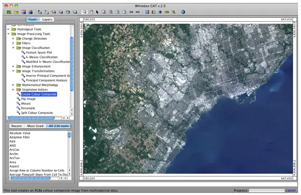The width and height of the screenshot is (301, 195).
Task: Select Split Colour Composite tool
Action: pyautogui.click(x=37, y=113)
